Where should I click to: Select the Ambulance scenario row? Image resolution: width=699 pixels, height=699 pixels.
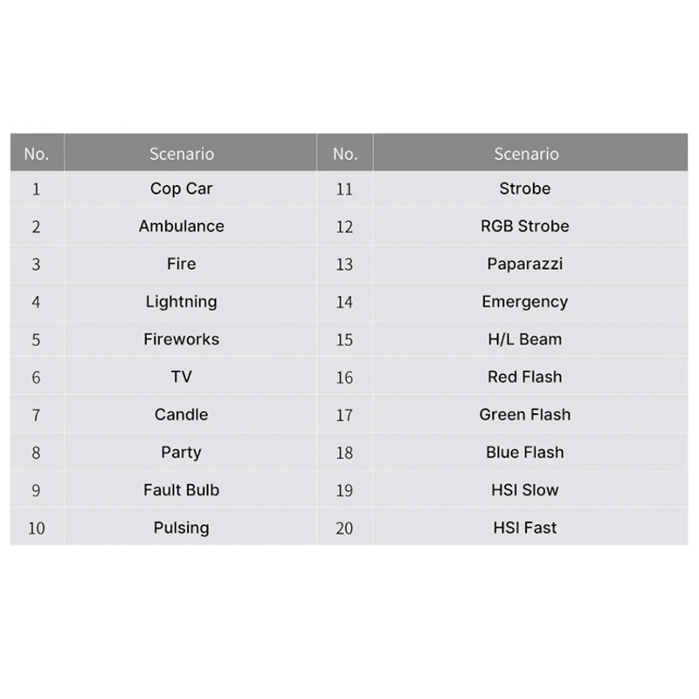(x=181, y=226)
